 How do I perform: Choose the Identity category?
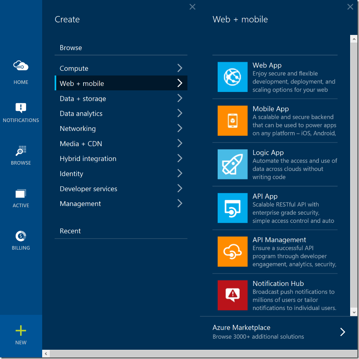coord(71,173)
